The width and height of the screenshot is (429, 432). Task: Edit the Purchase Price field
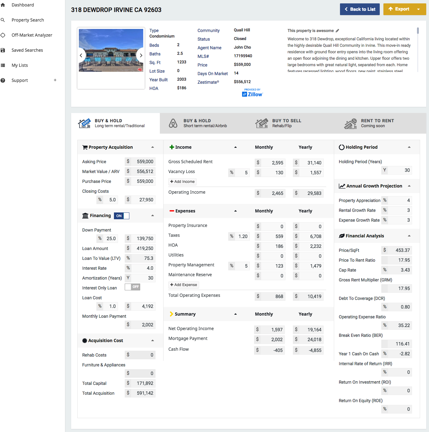pyautogui.click(x=143, y=181)
